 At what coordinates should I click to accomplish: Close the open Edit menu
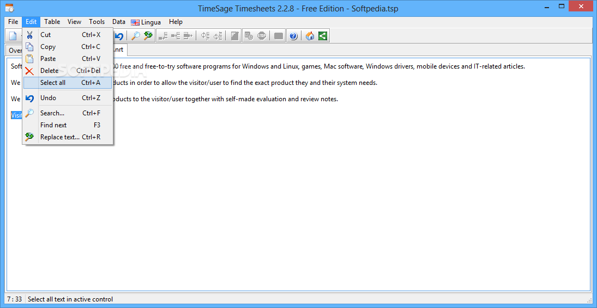click(31, 22)
